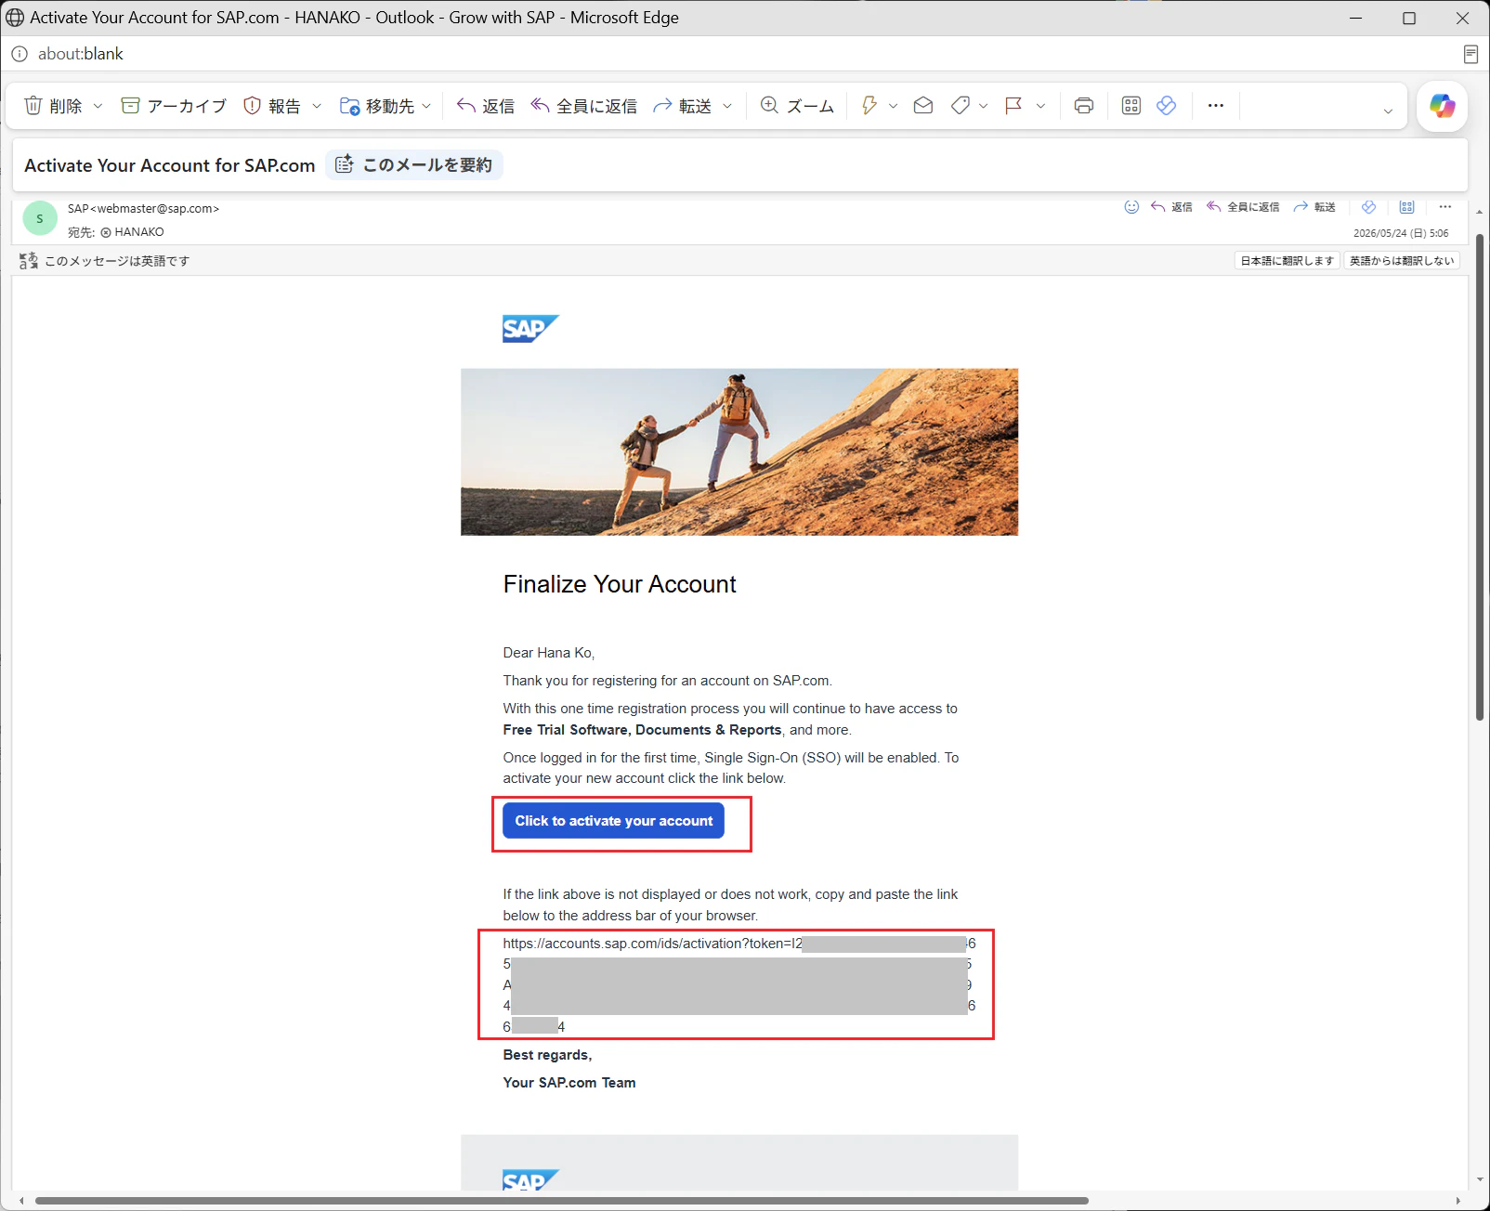Minimize the Edge window

point(1356,18)
